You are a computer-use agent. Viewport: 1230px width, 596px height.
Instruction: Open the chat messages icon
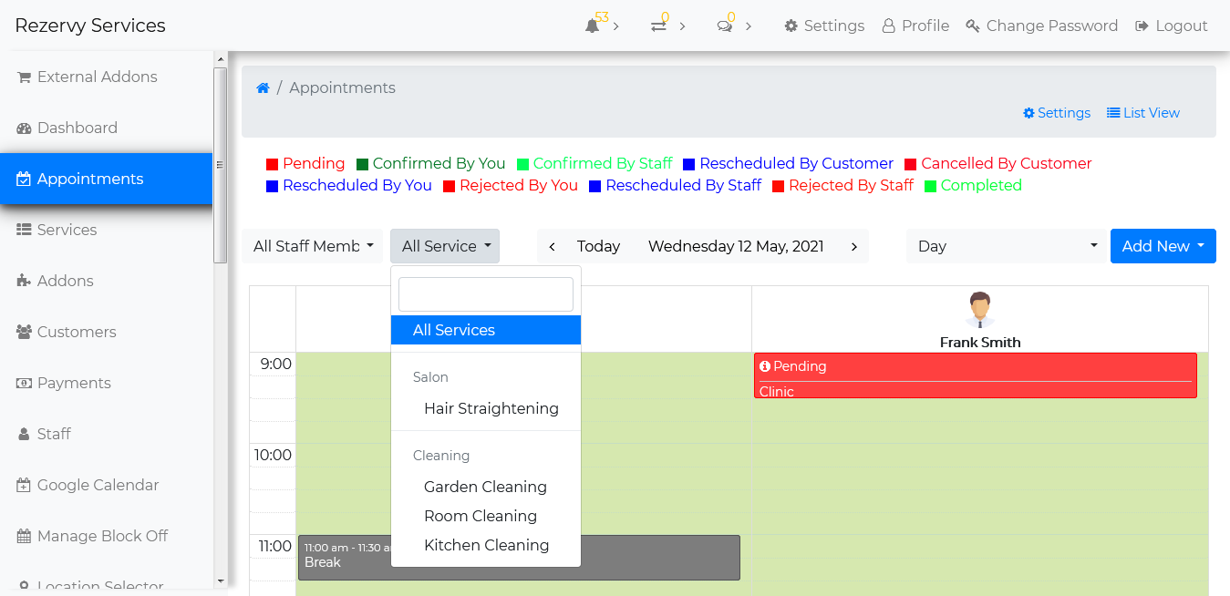pos(725,26)
